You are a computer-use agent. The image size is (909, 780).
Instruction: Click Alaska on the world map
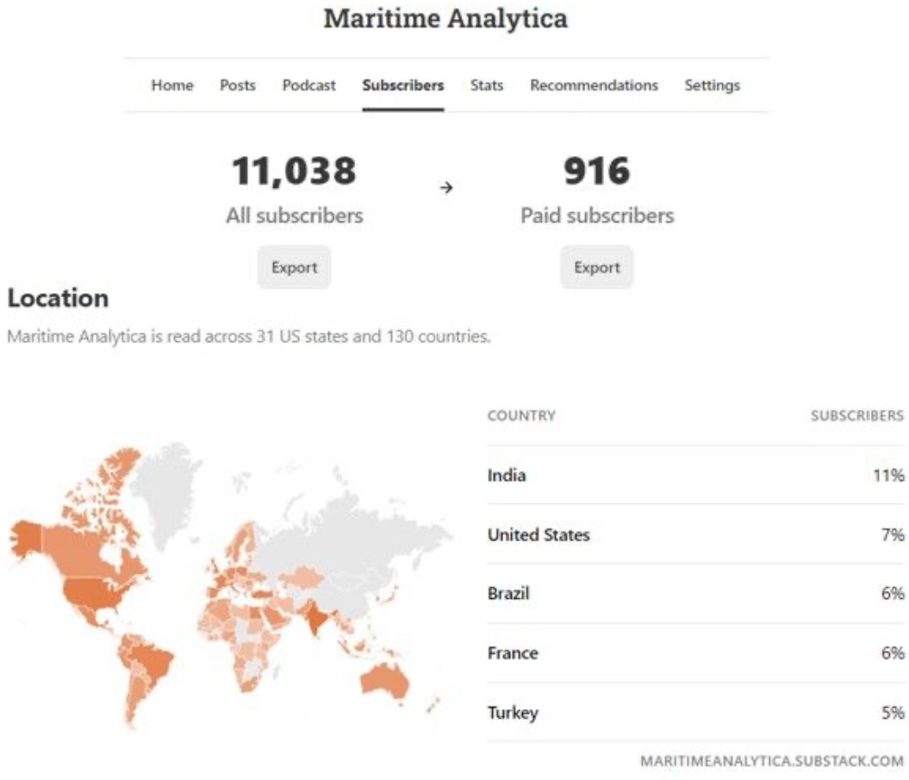28,537
